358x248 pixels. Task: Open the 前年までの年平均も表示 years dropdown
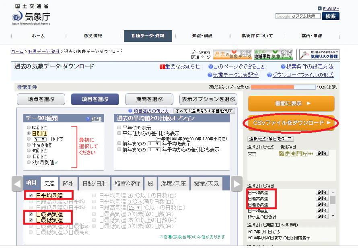154,144
